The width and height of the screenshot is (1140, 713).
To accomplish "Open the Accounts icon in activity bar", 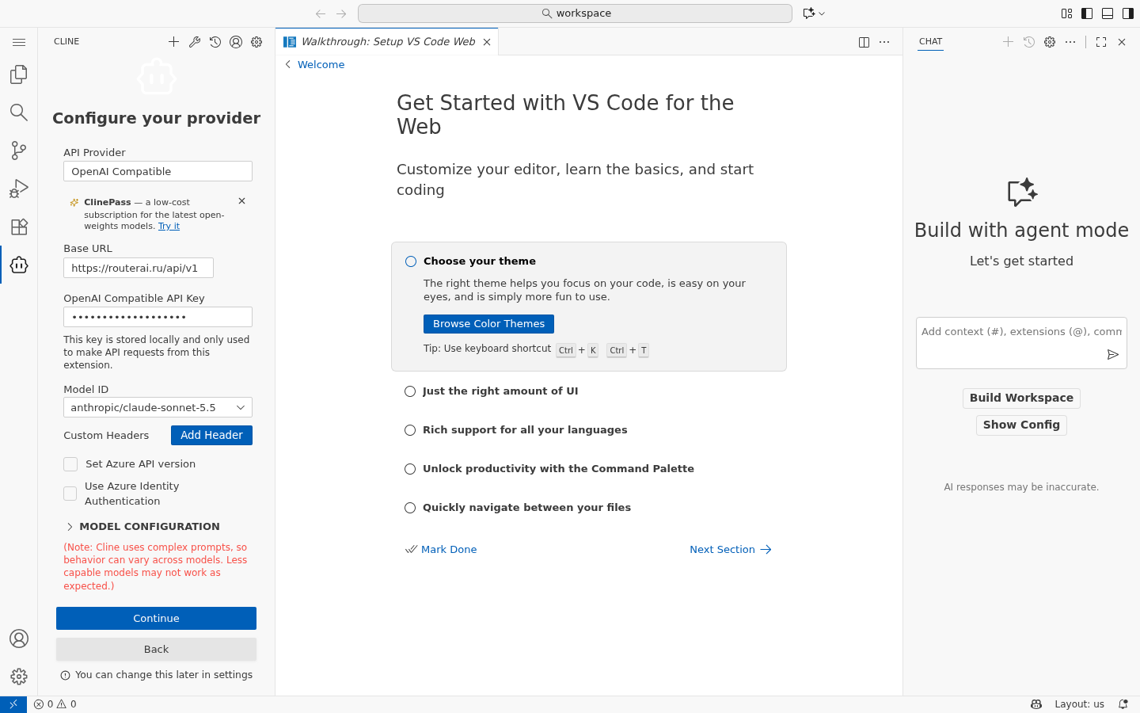I will coord(19,639).
